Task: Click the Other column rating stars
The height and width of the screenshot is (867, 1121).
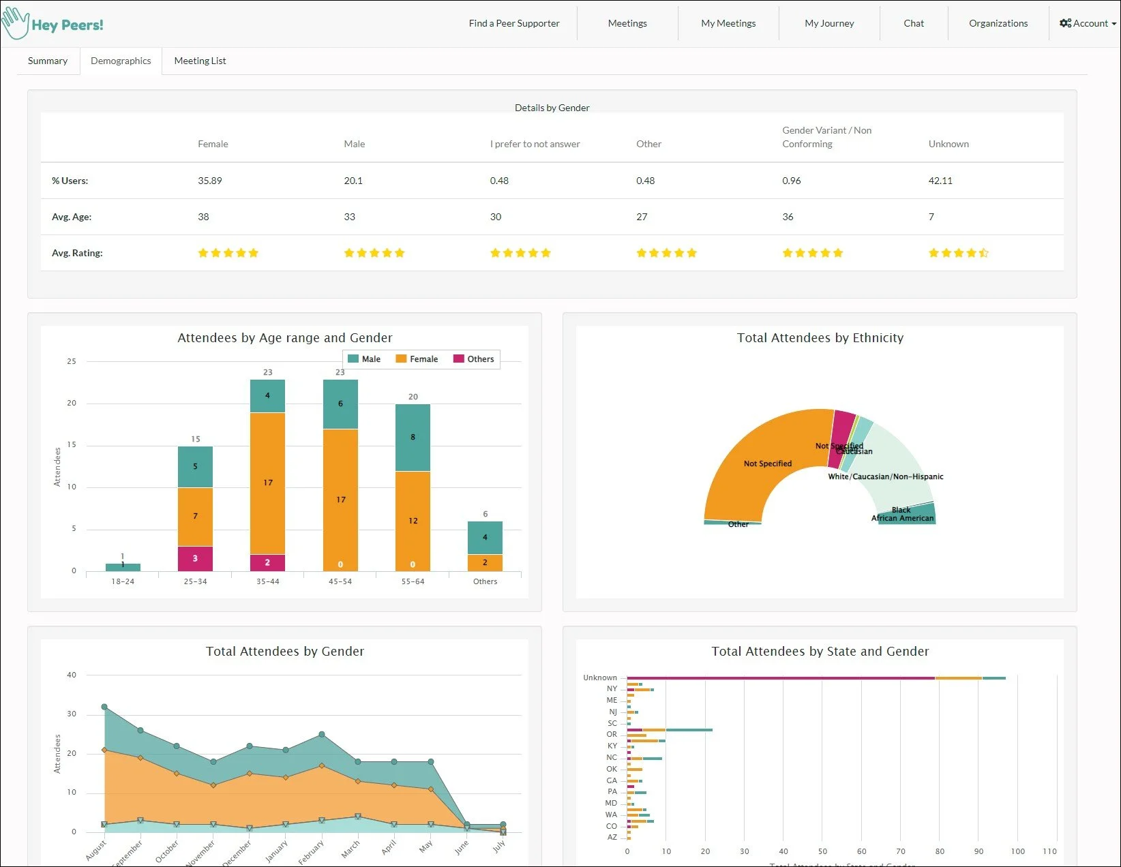Action: point(667,253)
